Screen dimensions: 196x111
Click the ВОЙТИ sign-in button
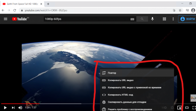[x=187, y=19]
